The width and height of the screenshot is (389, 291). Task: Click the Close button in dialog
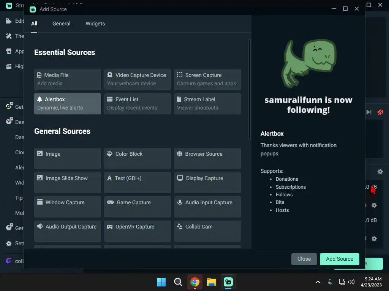[x=304, y=259]
